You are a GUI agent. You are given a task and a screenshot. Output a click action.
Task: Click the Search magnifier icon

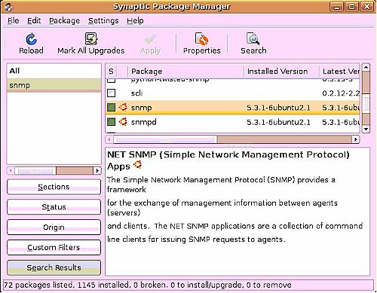coord(253,38)
